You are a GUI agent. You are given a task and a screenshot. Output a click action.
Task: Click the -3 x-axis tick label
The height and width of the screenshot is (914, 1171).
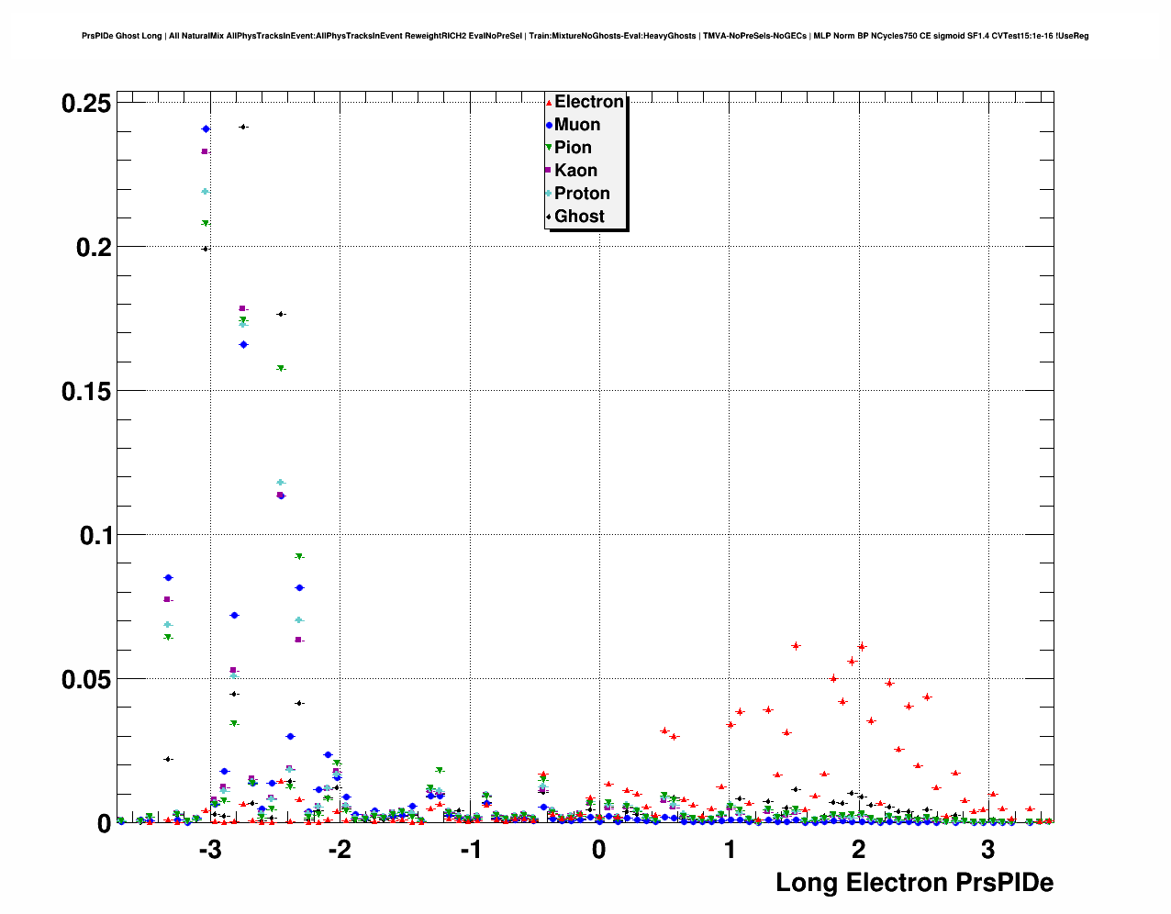[x=209, y=850]
